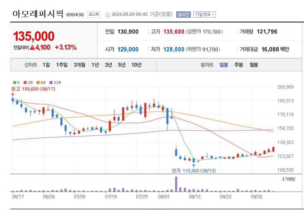Click the open price 129,000
This screenshot has width=304, height=210.
(128, 49)
